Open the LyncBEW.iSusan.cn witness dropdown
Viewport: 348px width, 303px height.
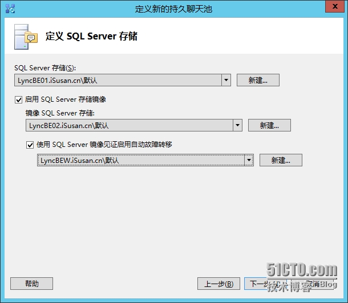tap(249, 160)
